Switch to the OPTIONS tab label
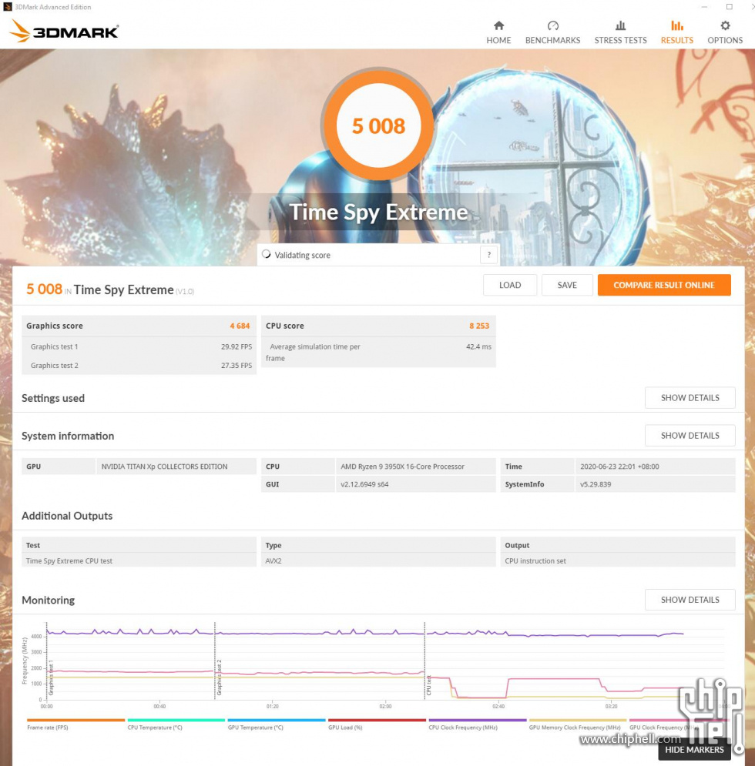 (x=725, y=41)
